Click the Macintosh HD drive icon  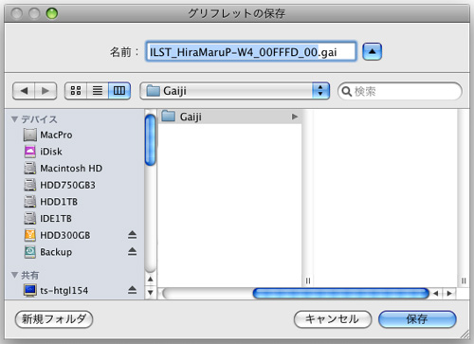(30, 169)
